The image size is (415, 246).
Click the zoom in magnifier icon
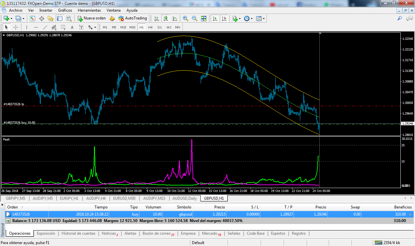pos(185,18)
